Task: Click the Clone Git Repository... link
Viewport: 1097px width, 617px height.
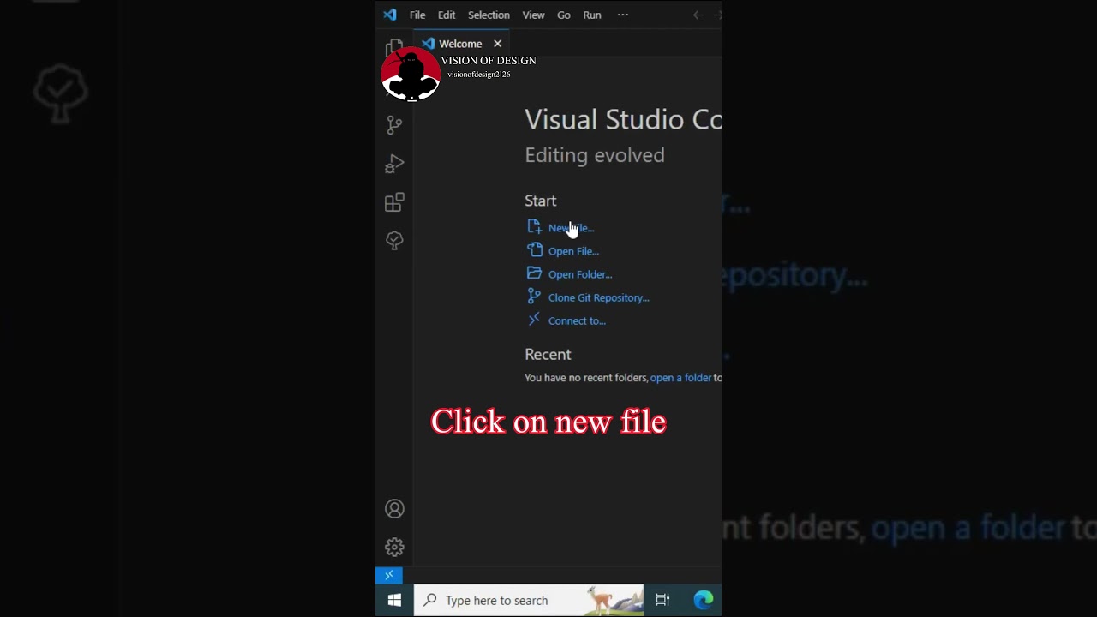Action: pyautogui.click(x=598, y=297)
